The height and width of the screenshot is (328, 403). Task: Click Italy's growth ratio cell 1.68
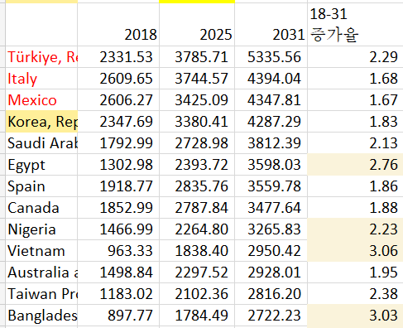[x=355, y=79]
